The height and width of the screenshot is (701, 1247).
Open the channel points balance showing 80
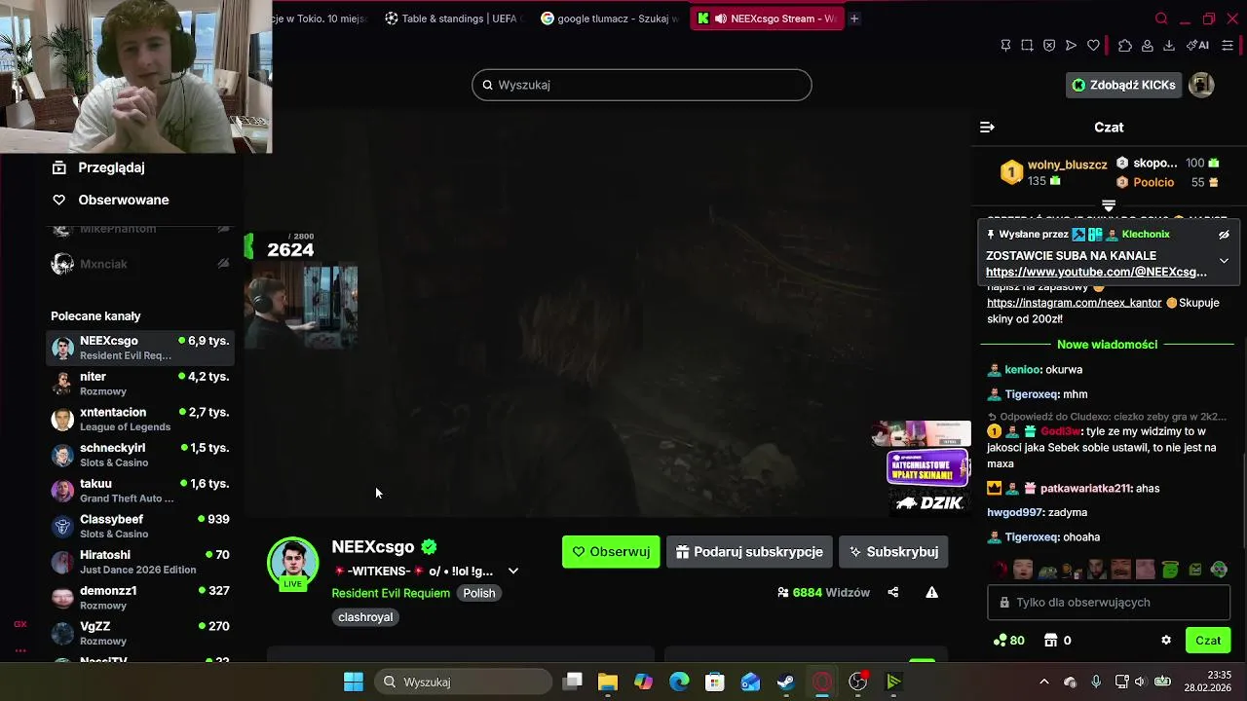pos(1008,641)
